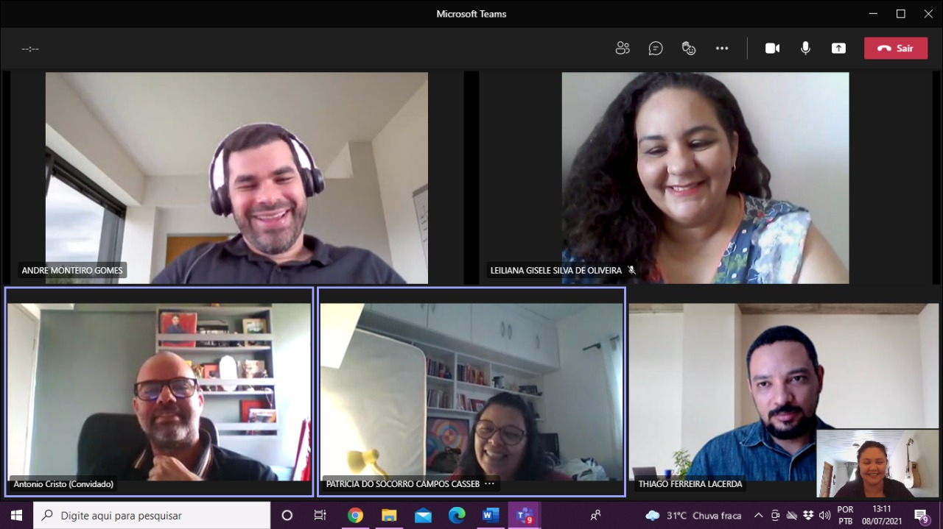
Task: Open the Windows Start menu
Action: pyautogui.click(x=16, y=515)
